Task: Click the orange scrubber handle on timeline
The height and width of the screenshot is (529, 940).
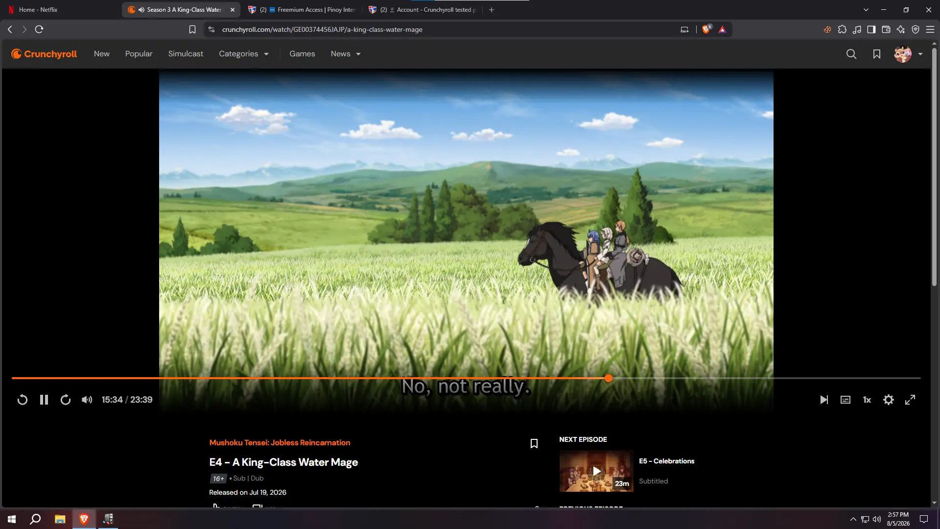Action: pyautogui.click(x=609, y=378)
